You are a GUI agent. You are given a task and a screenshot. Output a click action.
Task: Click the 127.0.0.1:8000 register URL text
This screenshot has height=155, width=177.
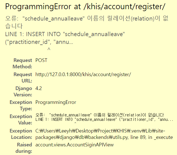(83, 74)
